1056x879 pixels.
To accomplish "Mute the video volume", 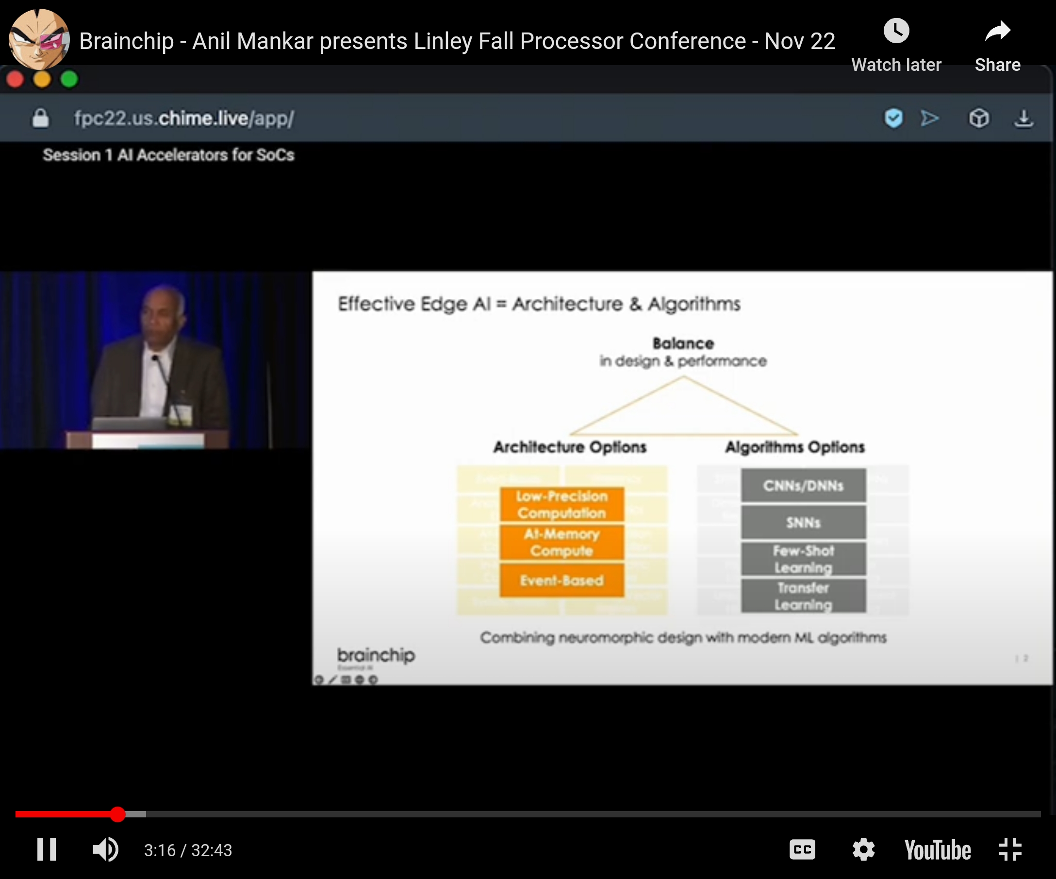I will click(106, 850).
